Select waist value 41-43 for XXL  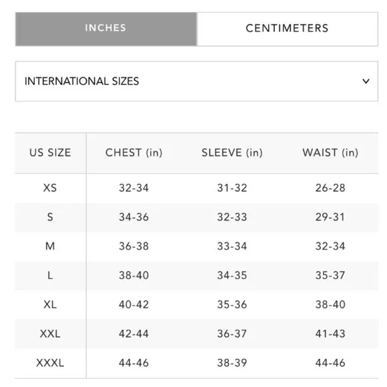tap(330, 334)
